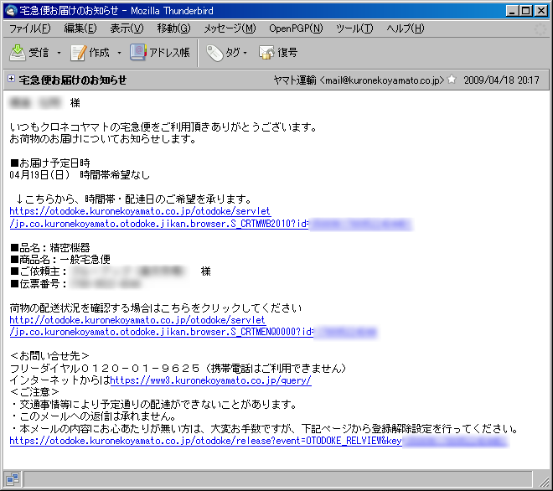Viewport: 553px width, 491px height.
Task: Open the dropdown arrow beside 作成
Action: [120, 53]
